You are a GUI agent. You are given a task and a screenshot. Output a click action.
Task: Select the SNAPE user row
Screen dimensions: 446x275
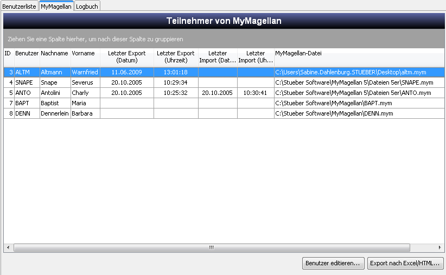[224, 82]
